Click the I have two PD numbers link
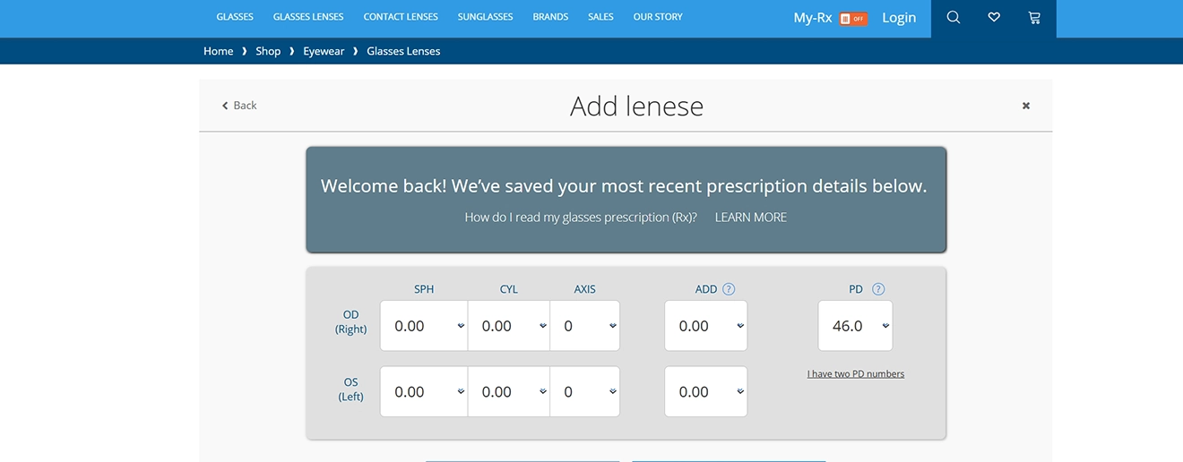Screen dimensions: 1183x462 856,374
